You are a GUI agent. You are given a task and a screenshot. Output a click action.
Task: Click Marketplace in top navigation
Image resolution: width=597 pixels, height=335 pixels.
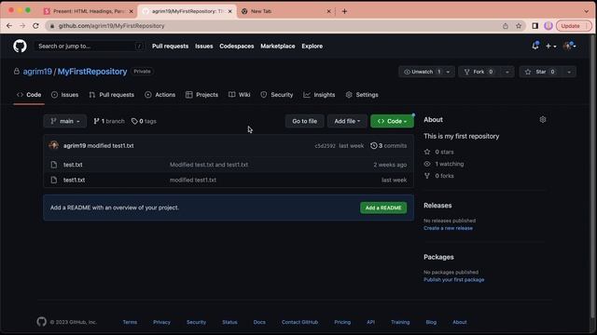click(278, 46)
